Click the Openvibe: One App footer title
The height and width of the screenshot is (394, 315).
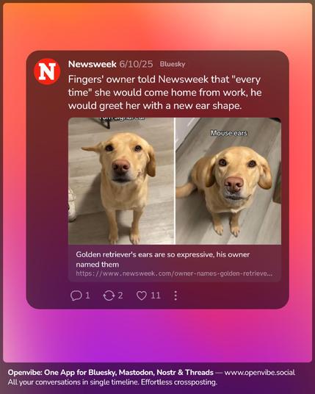[x=110, y=373]
